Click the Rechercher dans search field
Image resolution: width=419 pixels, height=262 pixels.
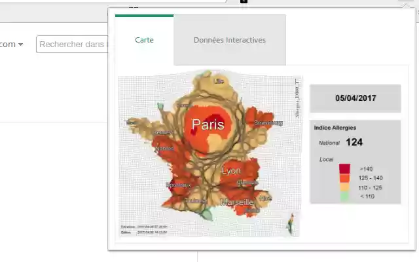coord(72,44)
